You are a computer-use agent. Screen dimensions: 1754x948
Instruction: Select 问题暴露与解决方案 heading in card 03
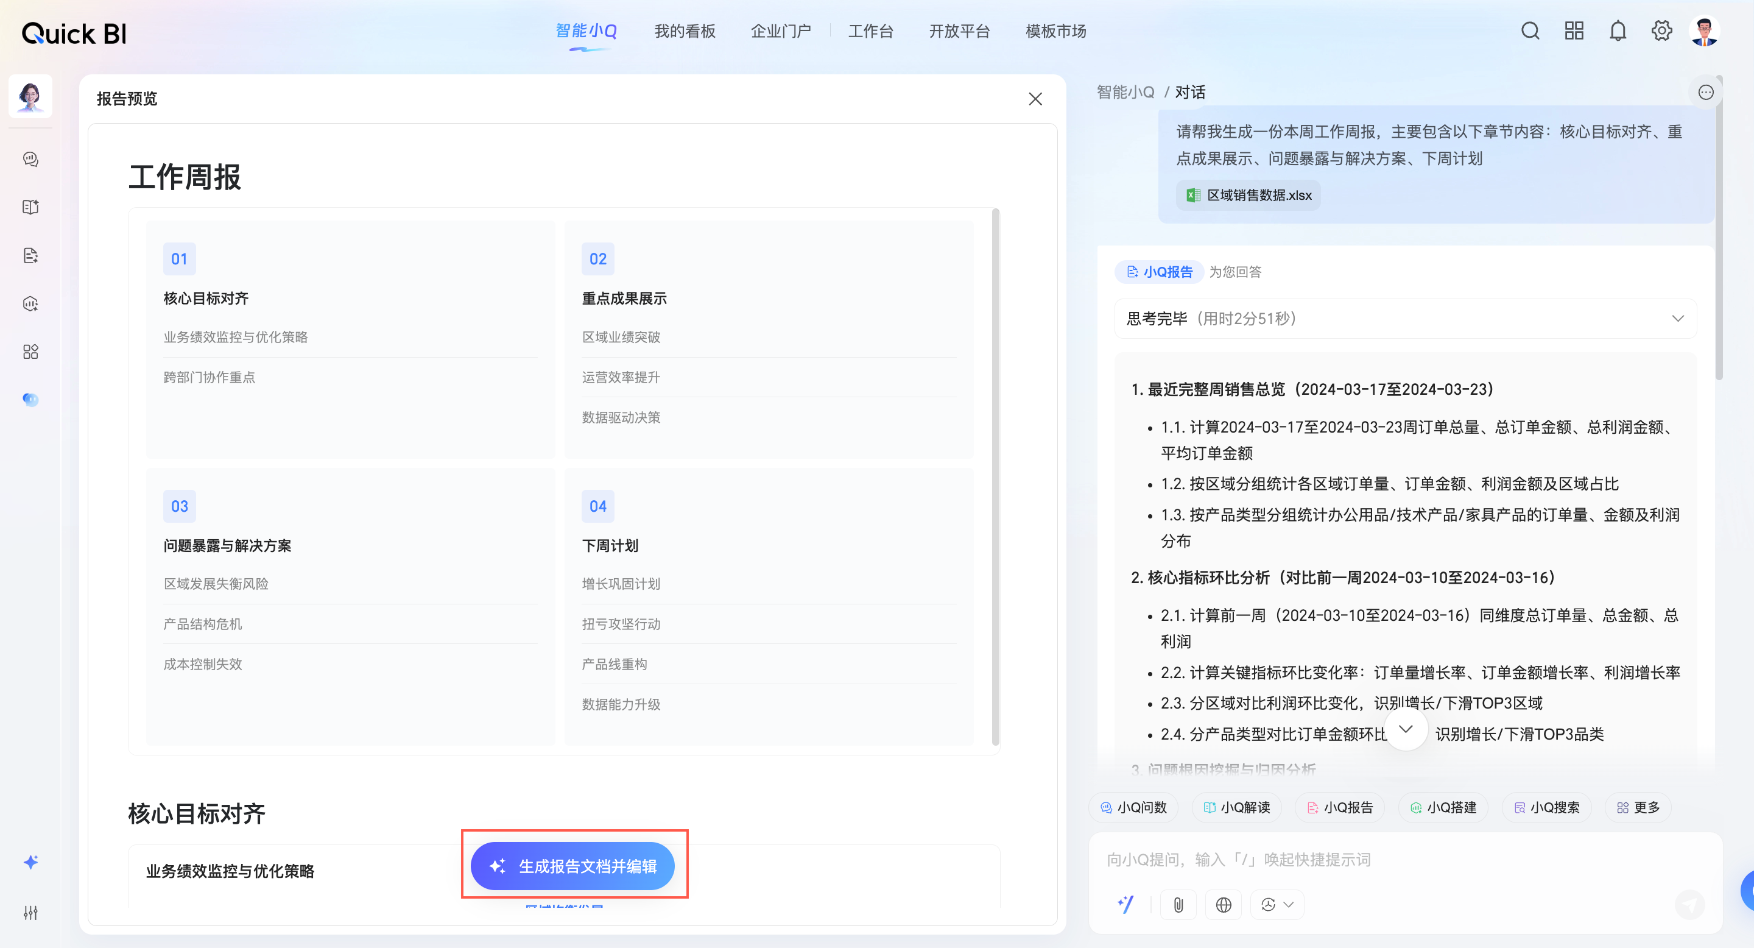pos(227,545)
